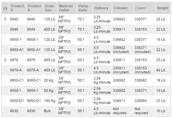Image resolution: width=172 pixels, height=118 pixels.
Task: Select product 9950-C1 entry
Action: click(17, 80)
